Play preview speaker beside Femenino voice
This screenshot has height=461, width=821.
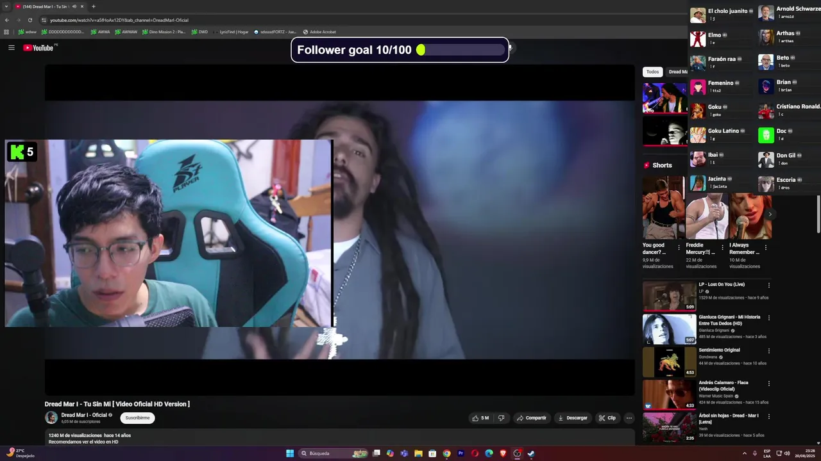pyautogui.click(x=737, y=83)
